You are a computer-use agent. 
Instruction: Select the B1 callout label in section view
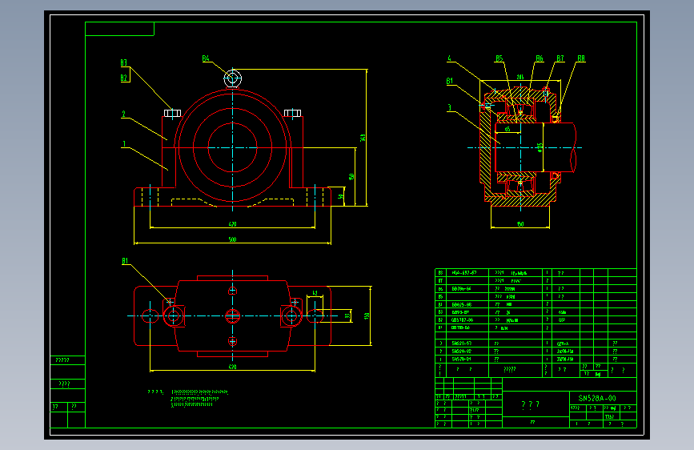pyautogui.click(x=450, y=81)
